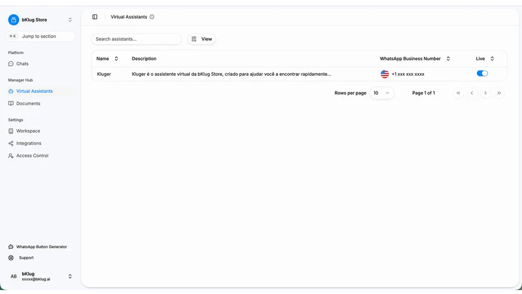
Task: Click the US flag icon in Kluger row
Action: (384, 74)
